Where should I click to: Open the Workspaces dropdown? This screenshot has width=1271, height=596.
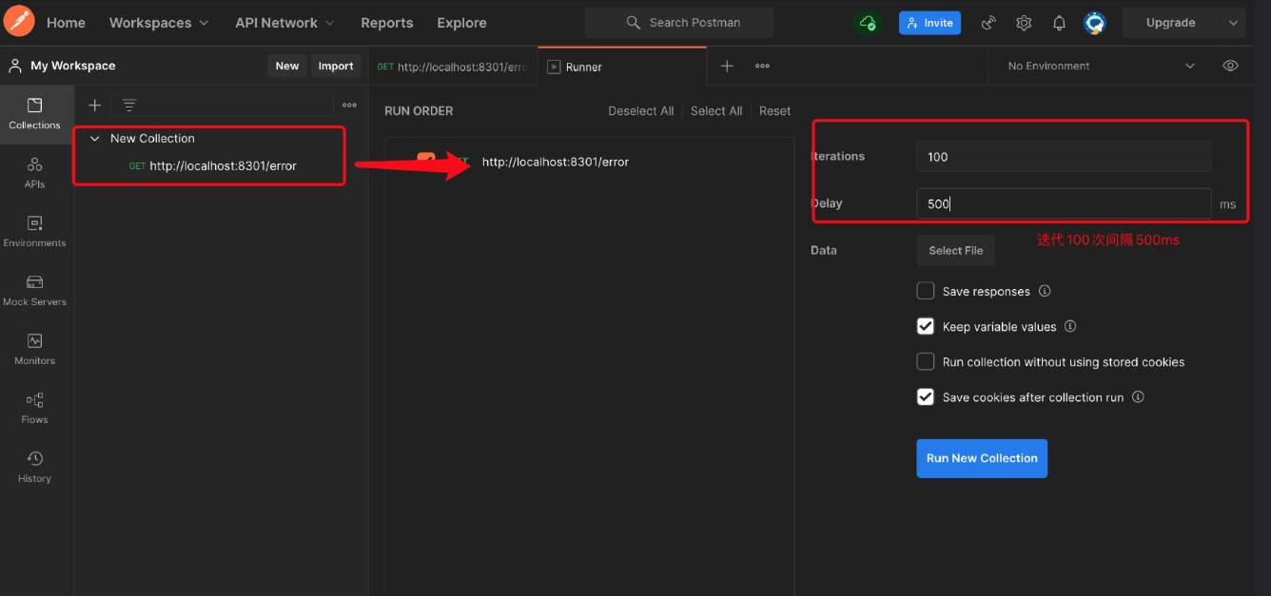(159, 23)
